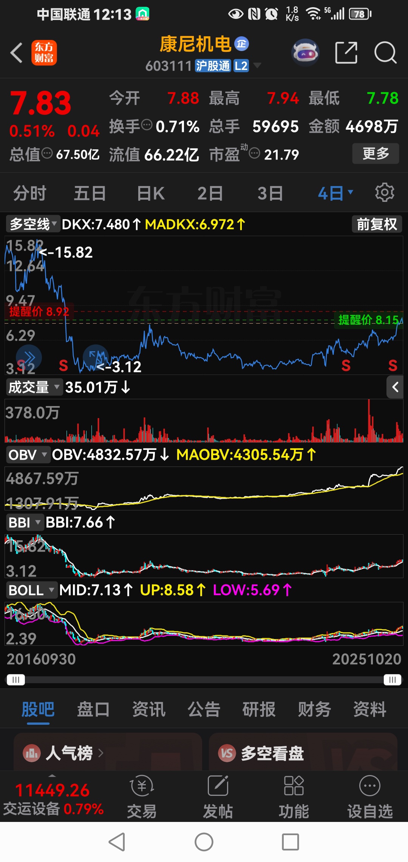Tap the VS 多空看盘 icon
Viewport: 408px width, 862px height.
tap(227, 753)
